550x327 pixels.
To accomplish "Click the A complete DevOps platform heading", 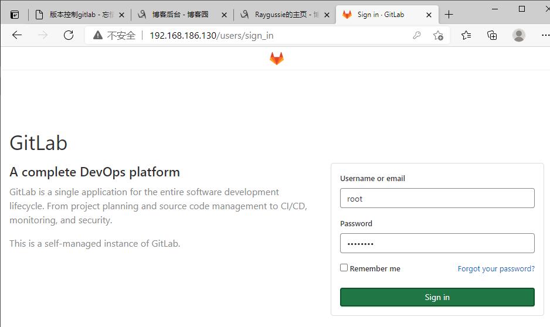I will pyautogui.click(x=95, y=172).
